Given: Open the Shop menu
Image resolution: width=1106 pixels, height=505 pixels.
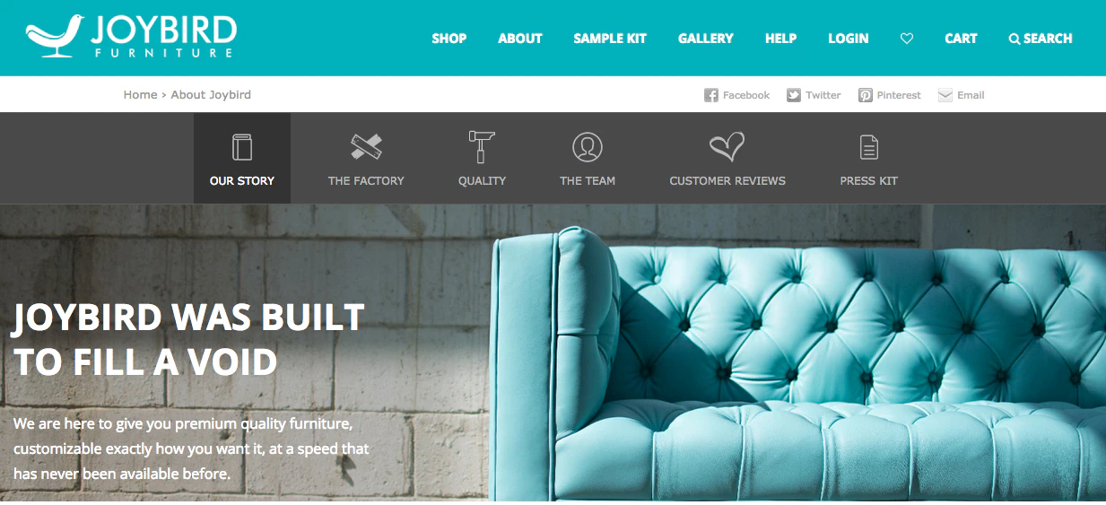Looking at the screenshot, I should [x=449, y=39].
